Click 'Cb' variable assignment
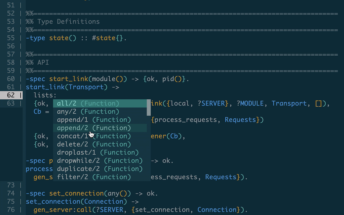Screen dimensions: 344x215 [x=37, y=112]
